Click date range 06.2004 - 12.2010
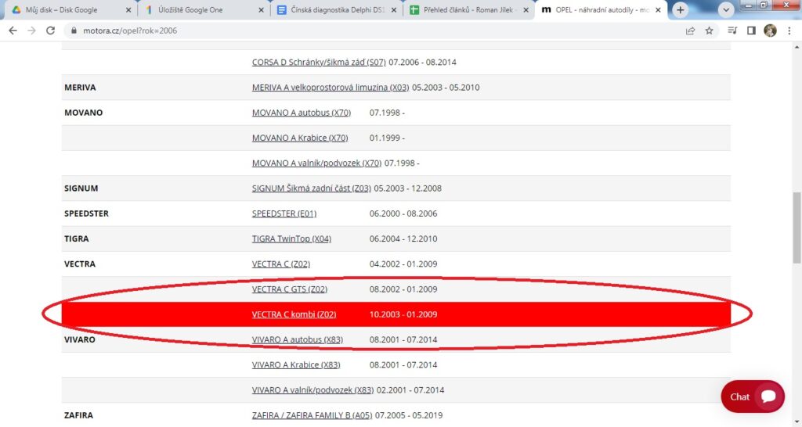Viewport: 802px width, 427px height. pos(403,239)
